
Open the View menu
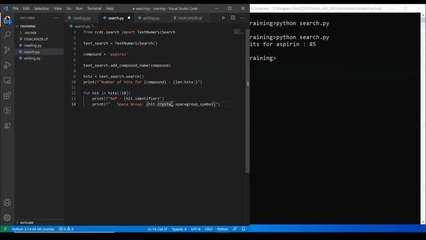[58, 9]
